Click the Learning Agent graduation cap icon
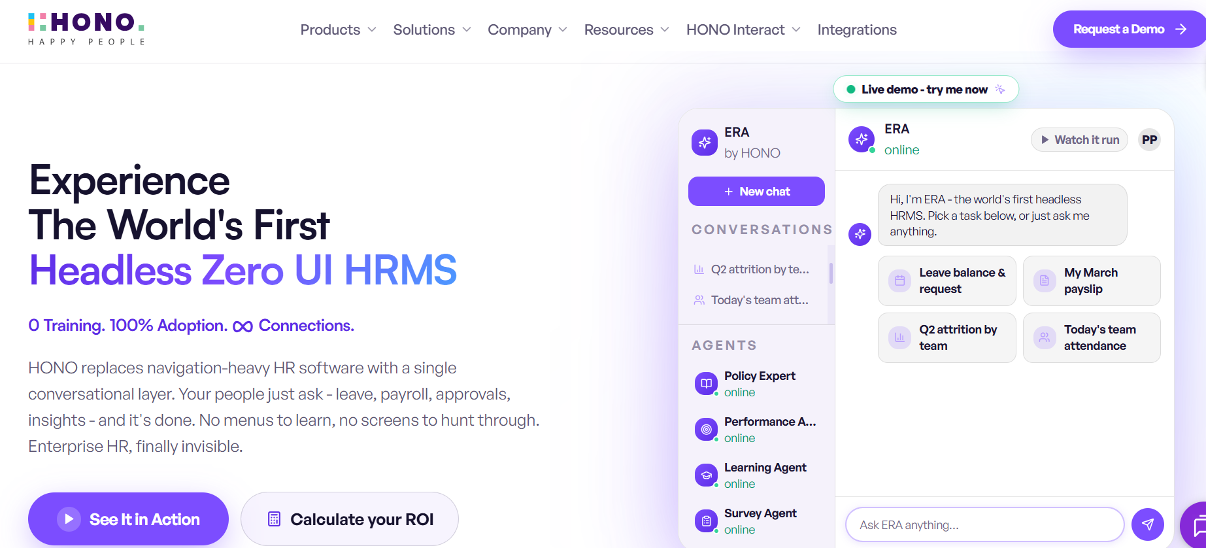This screenshot has width=1206, height=548. pos(706,475)
